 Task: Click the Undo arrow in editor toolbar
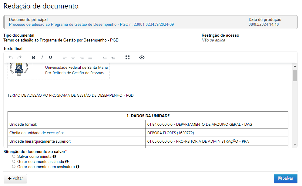pos(11,57)
